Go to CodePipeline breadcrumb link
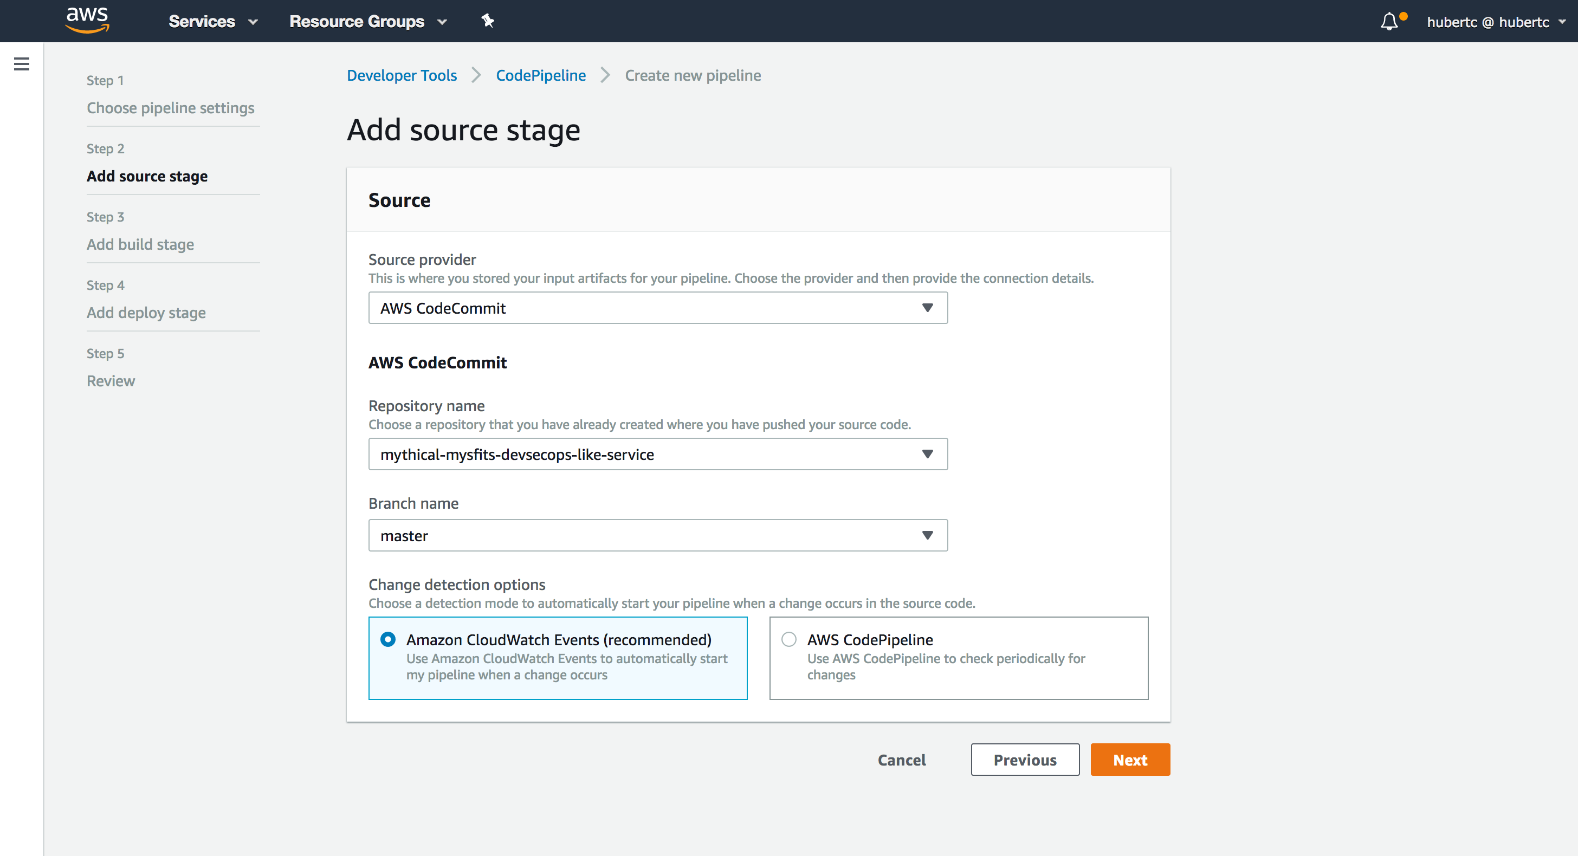1578x856 pixels. (x=541, y=75)
